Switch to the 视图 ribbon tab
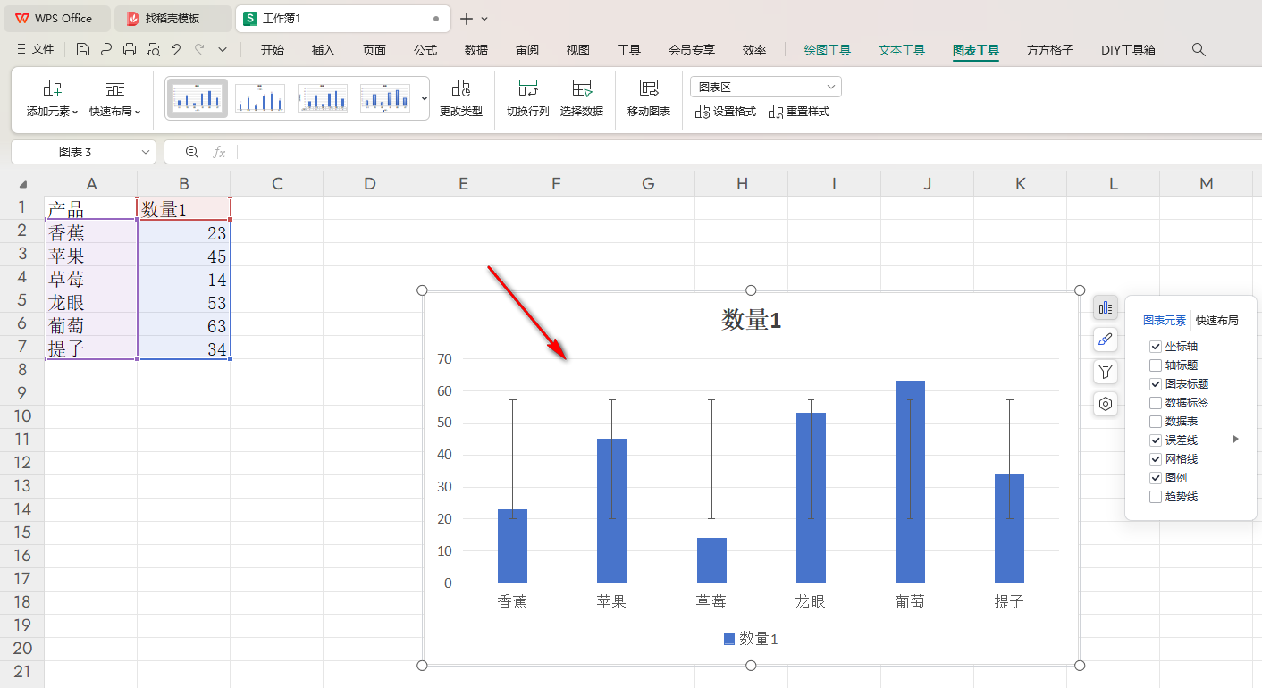 click(578, 50)
